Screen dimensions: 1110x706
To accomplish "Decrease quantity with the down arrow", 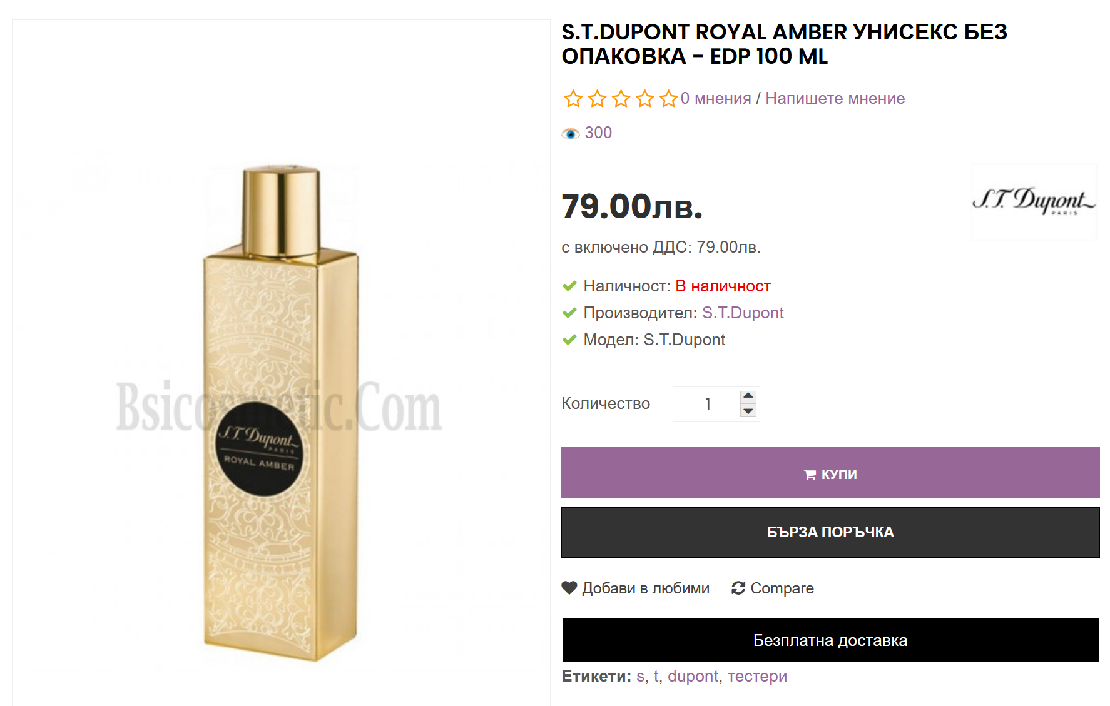I will point(748,411).
